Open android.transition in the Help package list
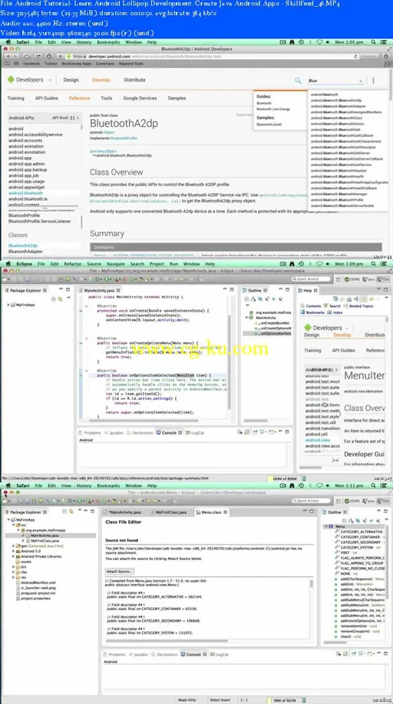The image size is (393, 704). coord(322,429)
